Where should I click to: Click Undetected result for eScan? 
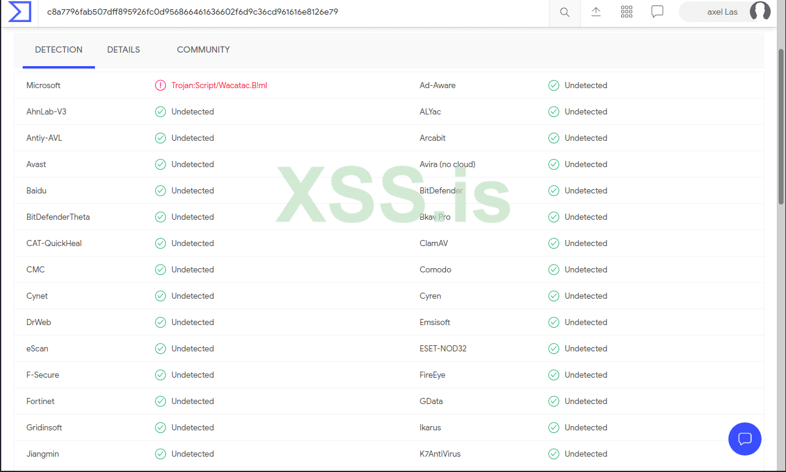pos(193,349)
